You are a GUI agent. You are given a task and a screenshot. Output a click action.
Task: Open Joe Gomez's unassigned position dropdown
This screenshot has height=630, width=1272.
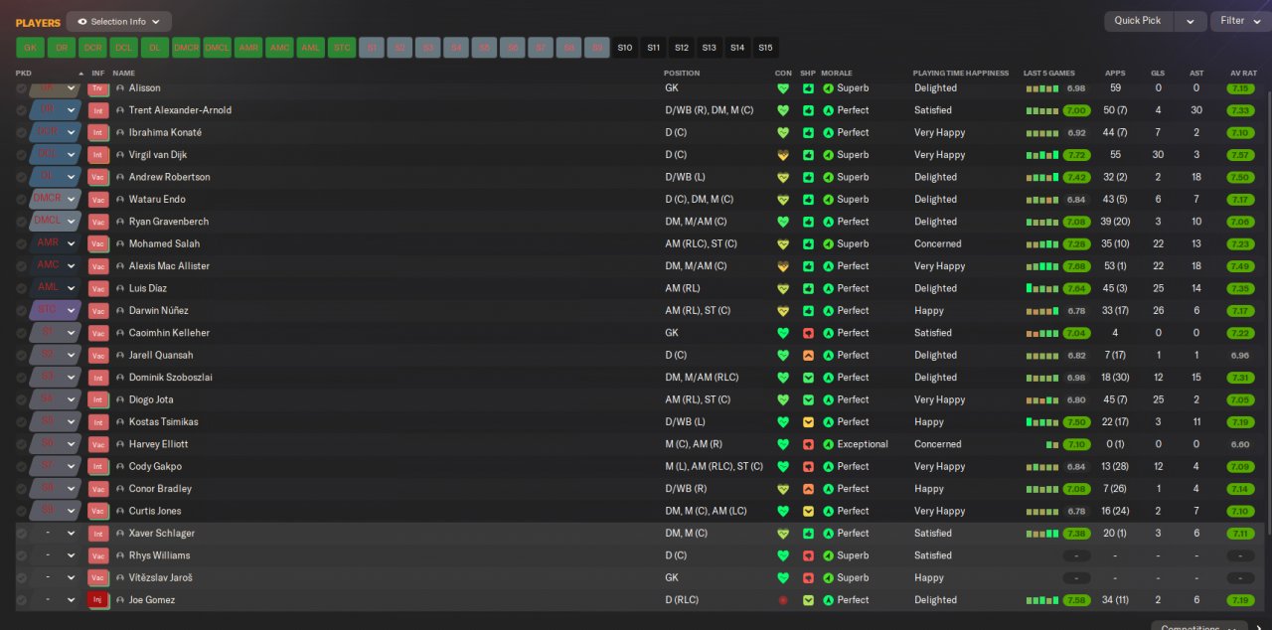(55, 600)
